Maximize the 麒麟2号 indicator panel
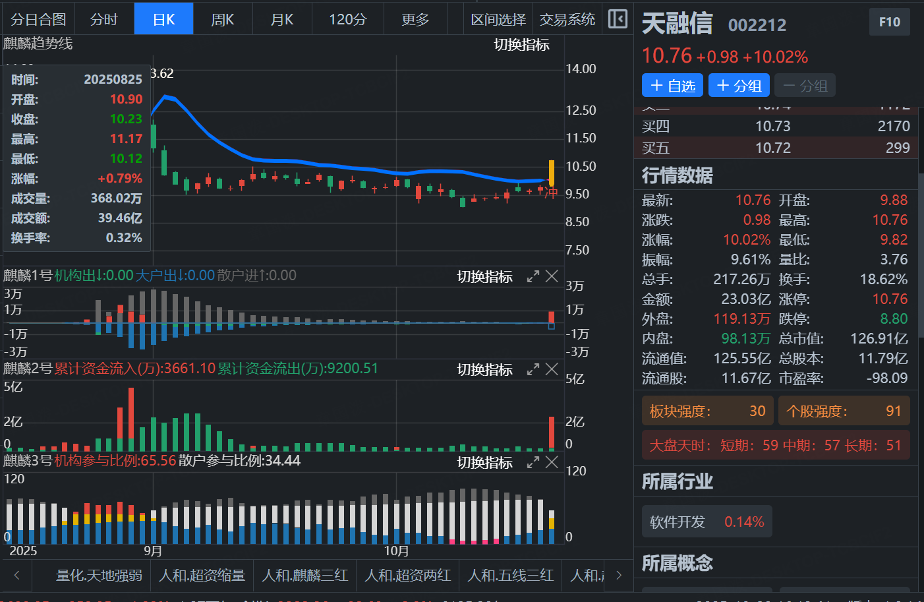Viewport: 924px width, 602px height. pos(533,369)
